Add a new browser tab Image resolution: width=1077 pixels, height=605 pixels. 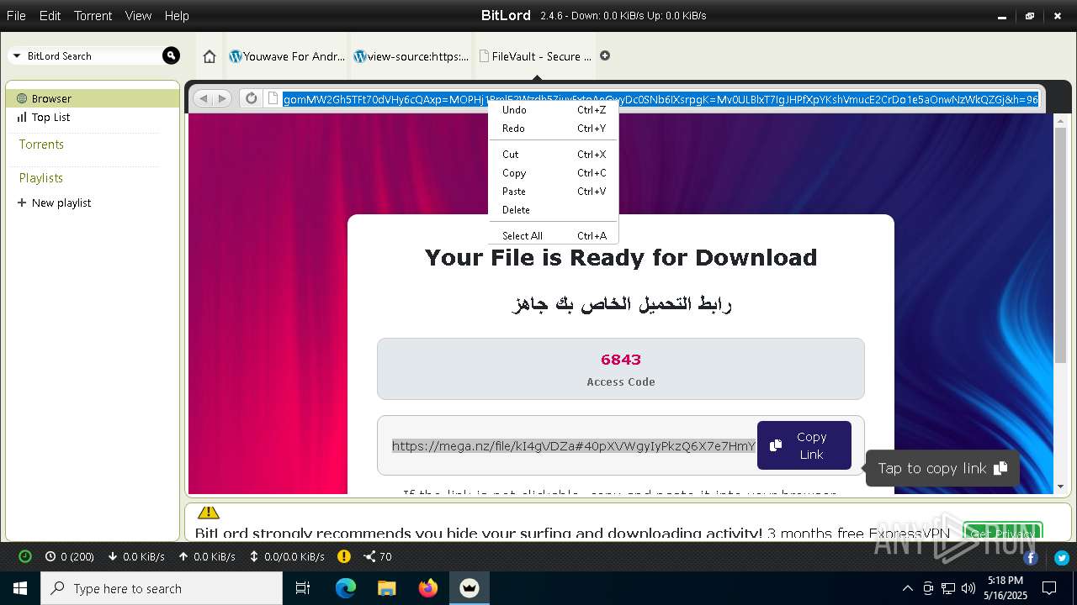pos(605,55)
